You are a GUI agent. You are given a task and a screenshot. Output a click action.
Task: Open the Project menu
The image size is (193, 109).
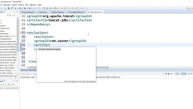click(x=21, y=5)
